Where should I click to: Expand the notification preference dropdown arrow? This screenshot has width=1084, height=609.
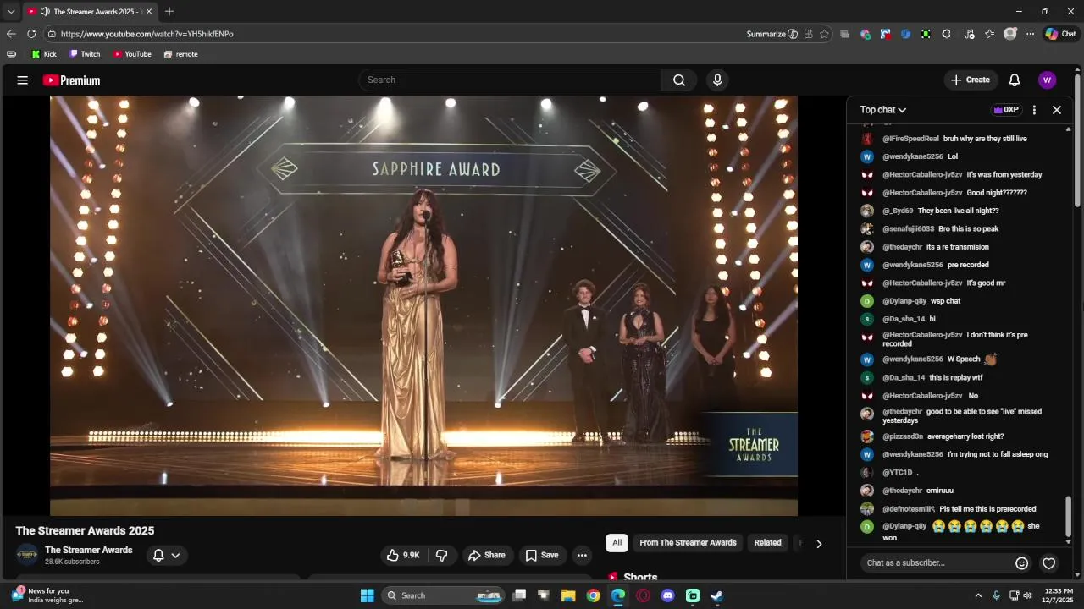pos(175,556)
